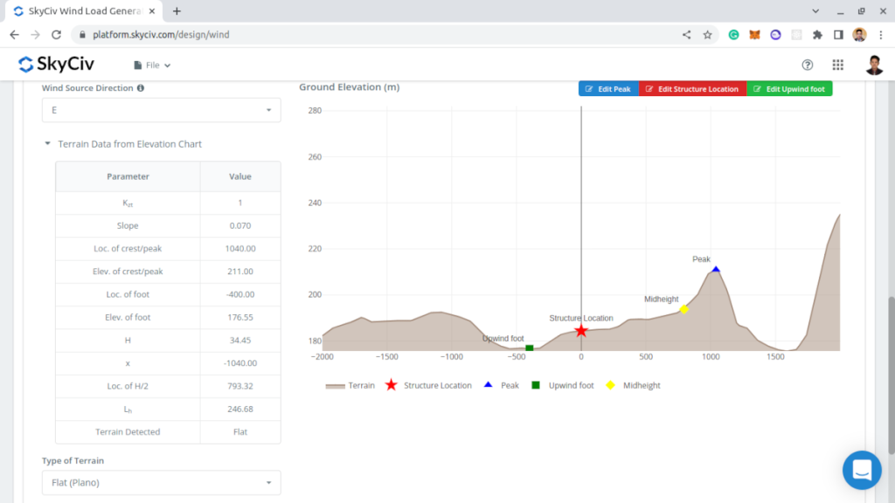Image resolution: width=895 pixels, height=503 pixels.
Task: Click the Wind Source Direction info icon
Action: click(x=141, y=88)
